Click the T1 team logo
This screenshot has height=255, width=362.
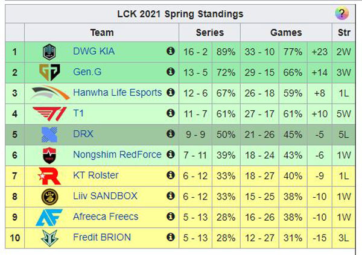[48, 113]
